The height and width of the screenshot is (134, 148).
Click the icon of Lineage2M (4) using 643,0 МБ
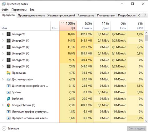[x=8, y=67]
